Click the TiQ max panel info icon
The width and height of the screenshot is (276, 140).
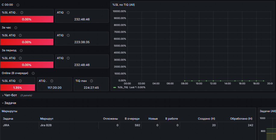[91, 81]
